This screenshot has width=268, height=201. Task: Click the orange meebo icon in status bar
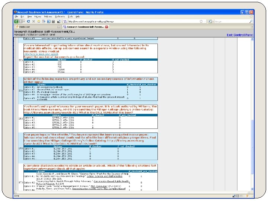[x=247, y=196]
